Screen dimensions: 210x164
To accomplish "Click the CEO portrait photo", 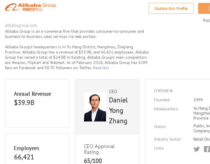I will [95, 107].
